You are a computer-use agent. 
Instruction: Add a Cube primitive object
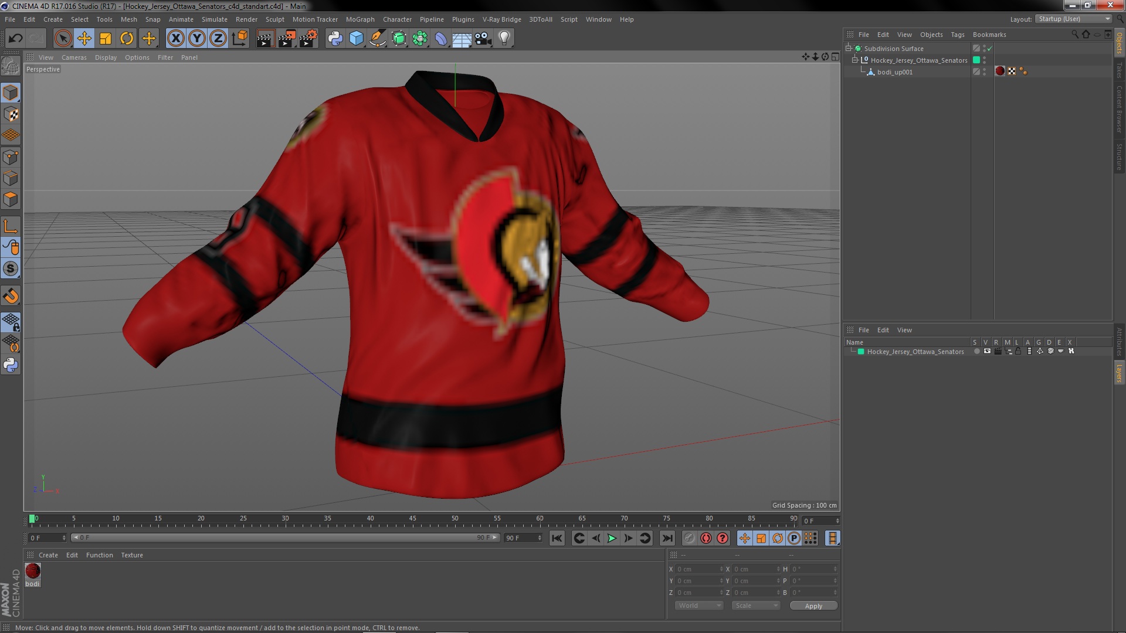[x=356, y=39]
